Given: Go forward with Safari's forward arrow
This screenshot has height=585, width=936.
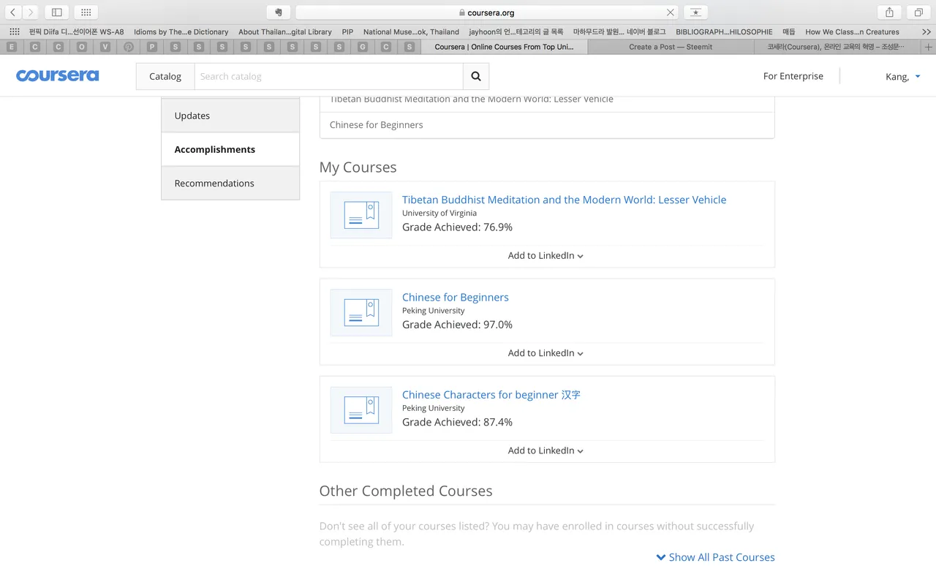Looking at the screenshot, I should (31, 12).
